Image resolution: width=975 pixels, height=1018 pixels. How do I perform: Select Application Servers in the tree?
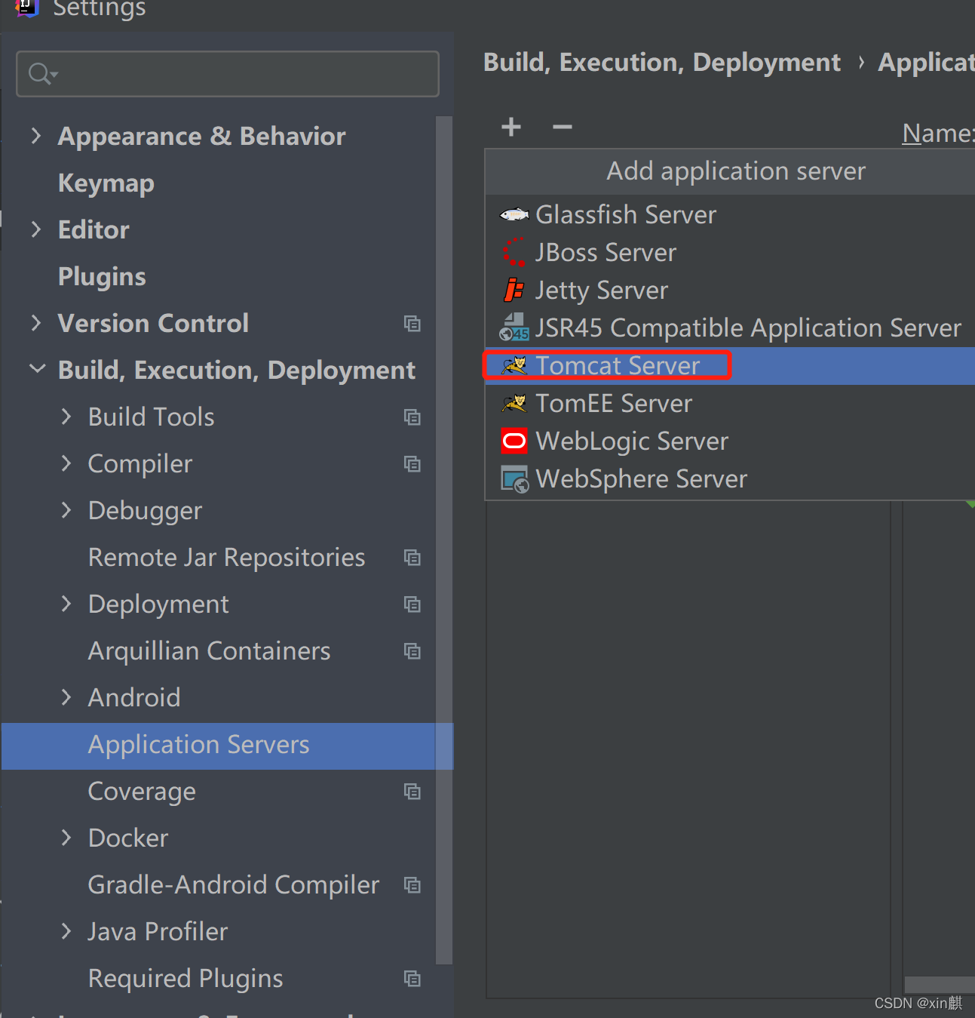tap(227, 746)
